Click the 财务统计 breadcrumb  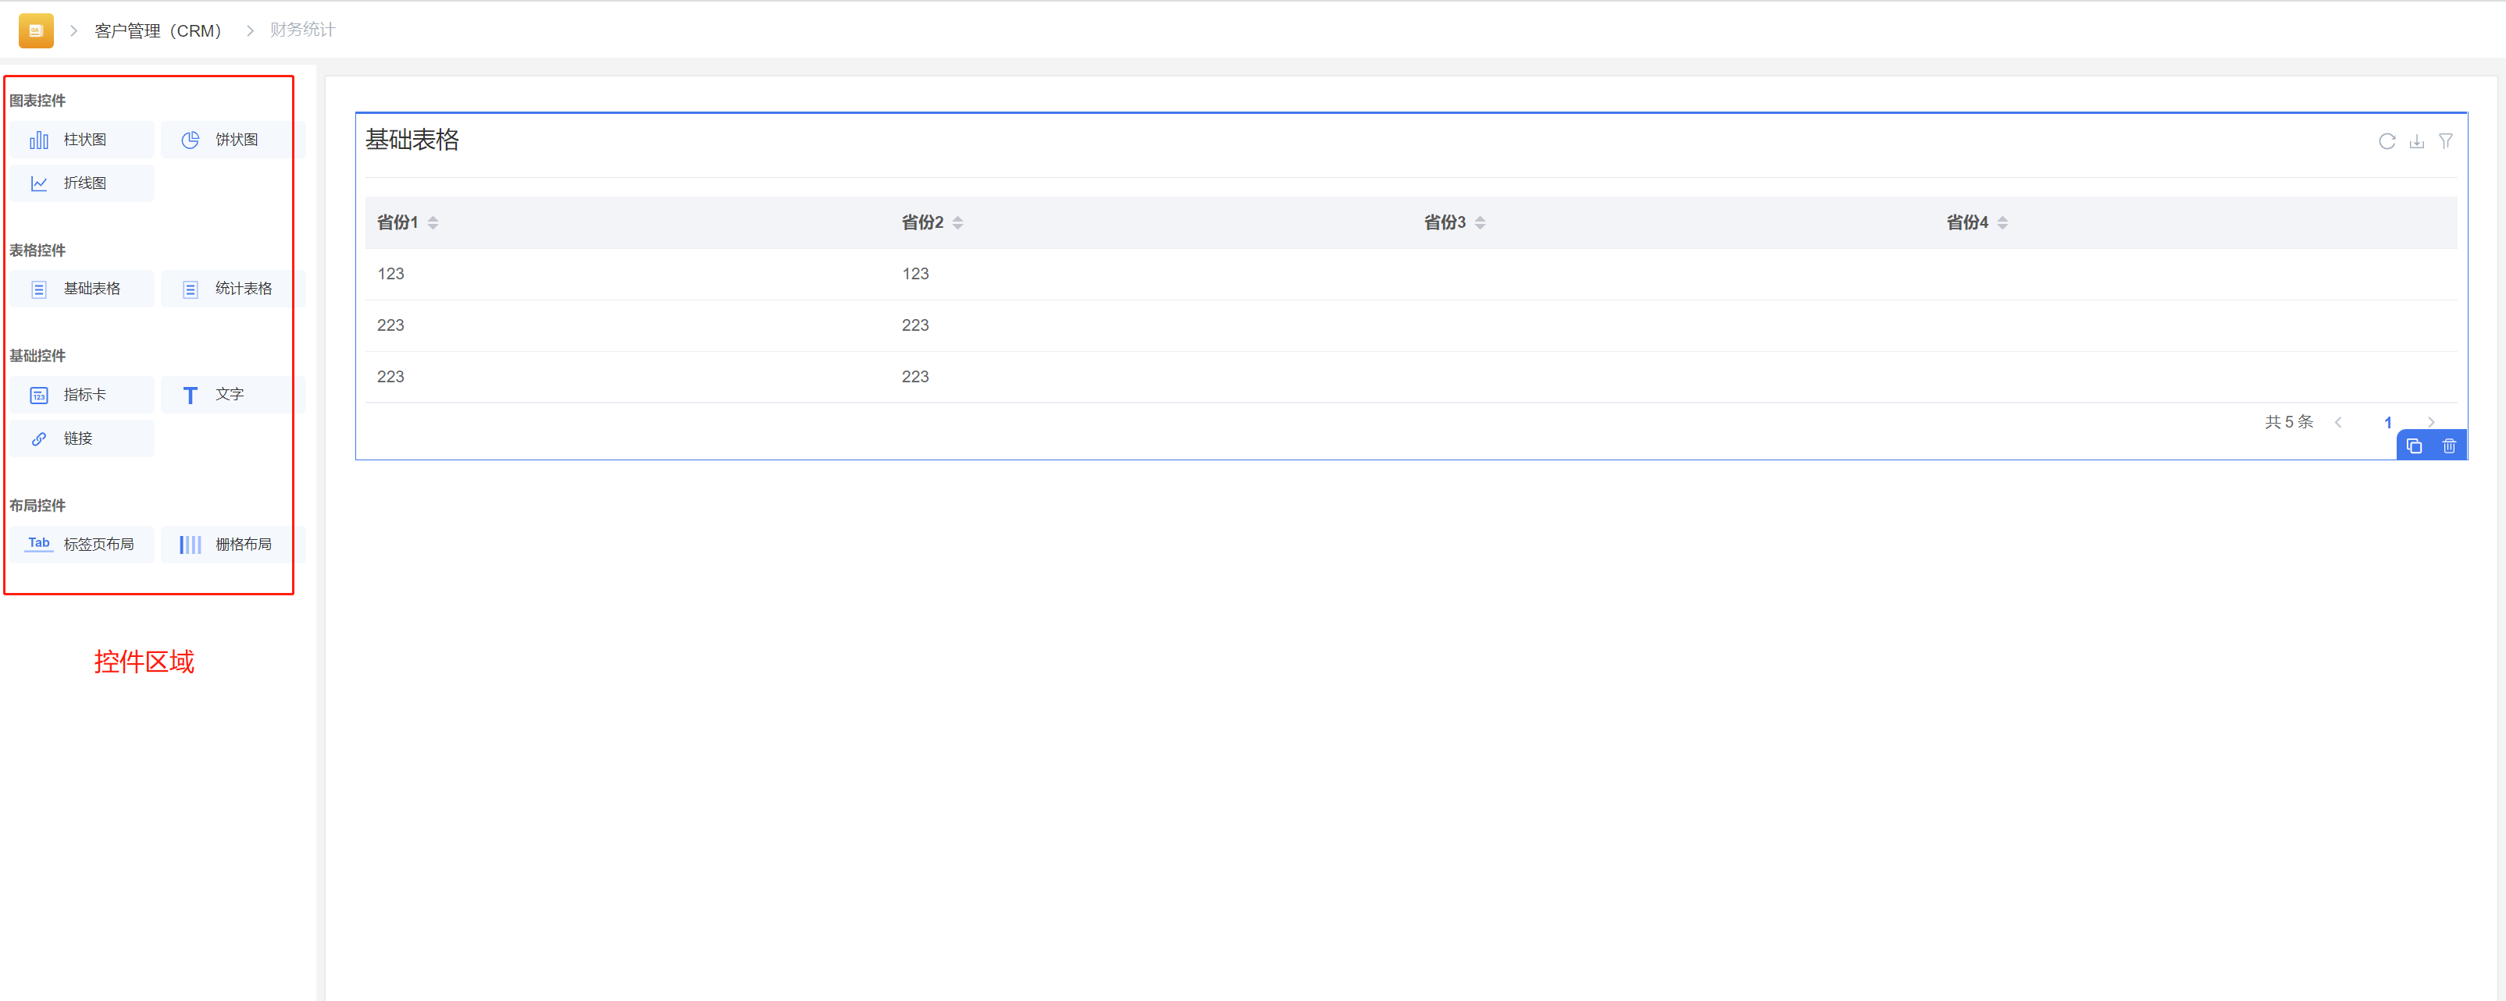pyautogui.click(x=302, y=30)
